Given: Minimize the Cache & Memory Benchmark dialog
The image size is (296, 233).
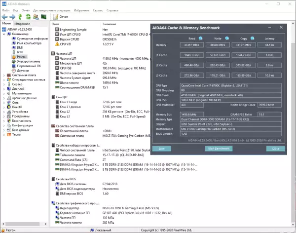Looking at the screenshot, I should point(269,28).
